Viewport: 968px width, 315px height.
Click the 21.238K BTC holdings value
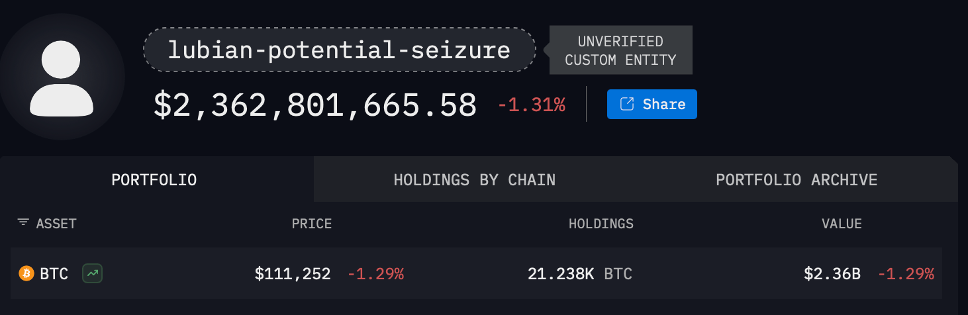pos(579,273)
